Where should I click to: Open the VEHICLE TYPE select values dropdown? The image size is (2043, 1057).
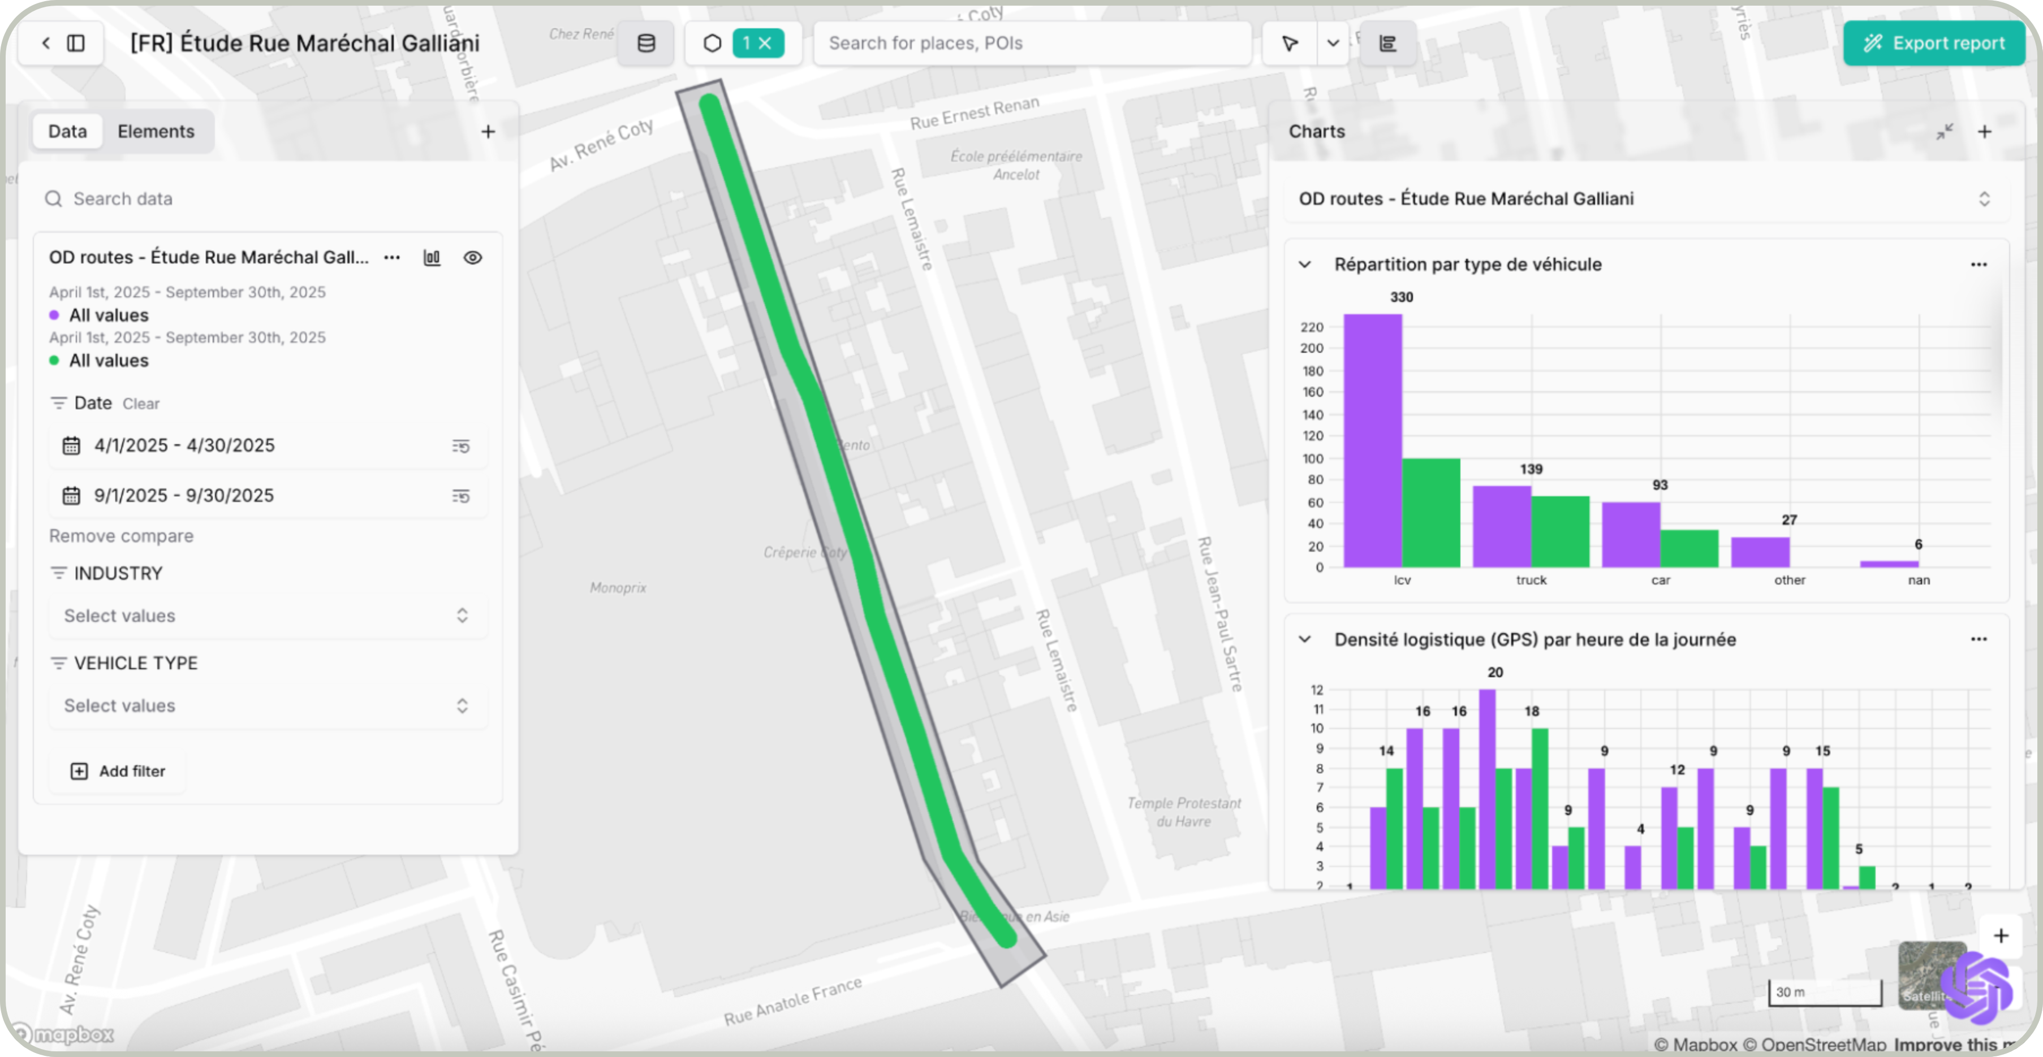tap(266, 705)
